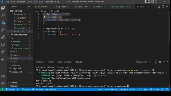Click the master branch in status bar
This screenshot has width=171, height=96.
pyautogui.click(x=10, y=89)
